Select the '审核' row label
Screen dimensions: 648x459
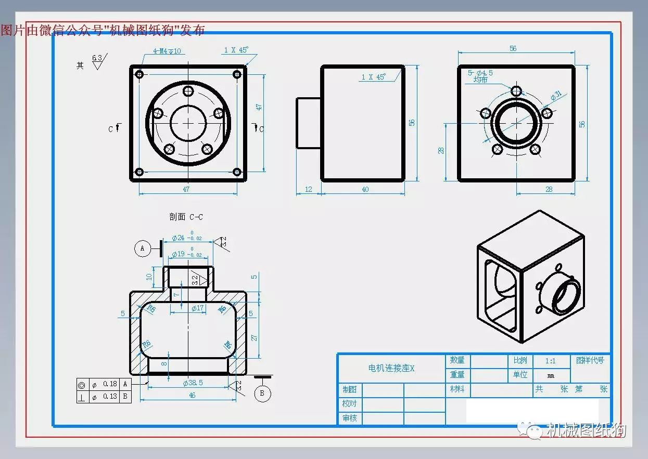click(x=350, y=418)
